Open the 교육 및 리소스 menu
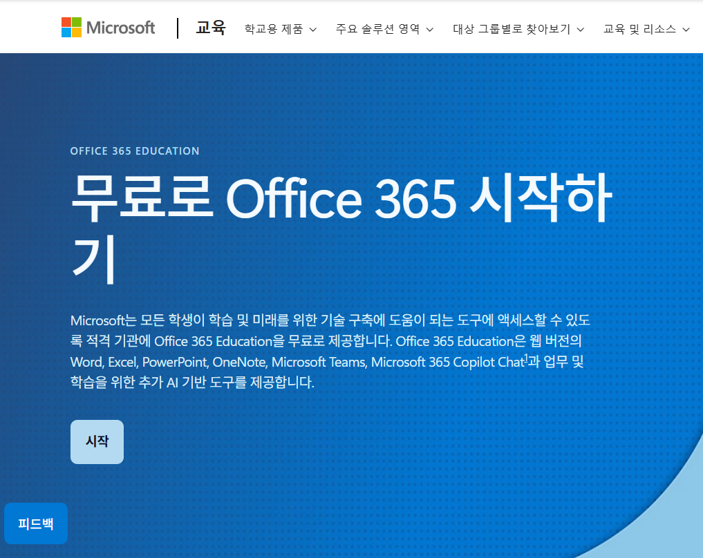Image resolution: width=703 pixels, height=558 pixels. point(646,29)
